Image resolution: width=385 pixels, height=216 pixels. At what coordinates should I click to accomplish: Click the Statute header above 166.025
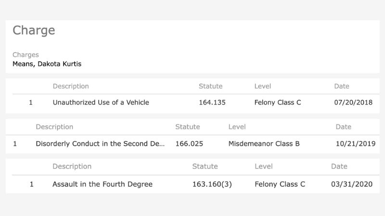pos(187,127)
